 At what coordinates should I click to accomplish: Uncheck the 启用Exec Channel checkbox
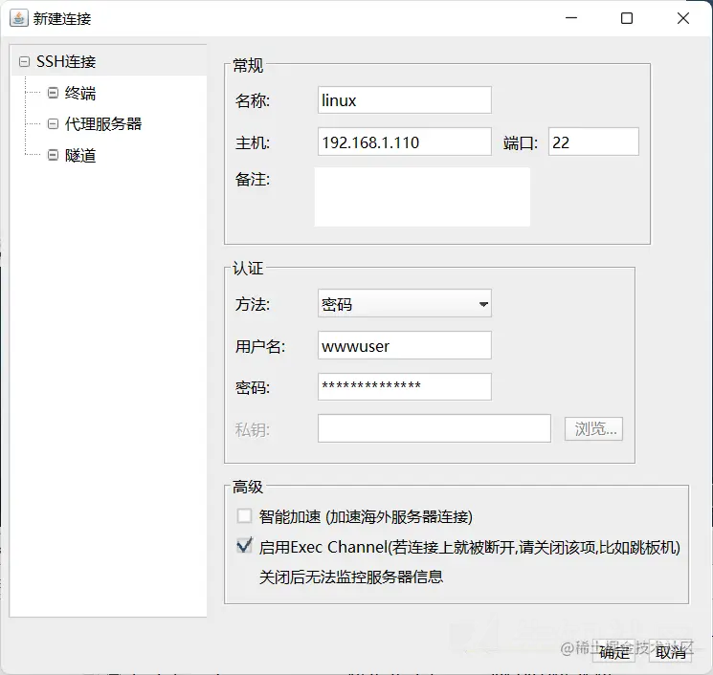(244, 546)
